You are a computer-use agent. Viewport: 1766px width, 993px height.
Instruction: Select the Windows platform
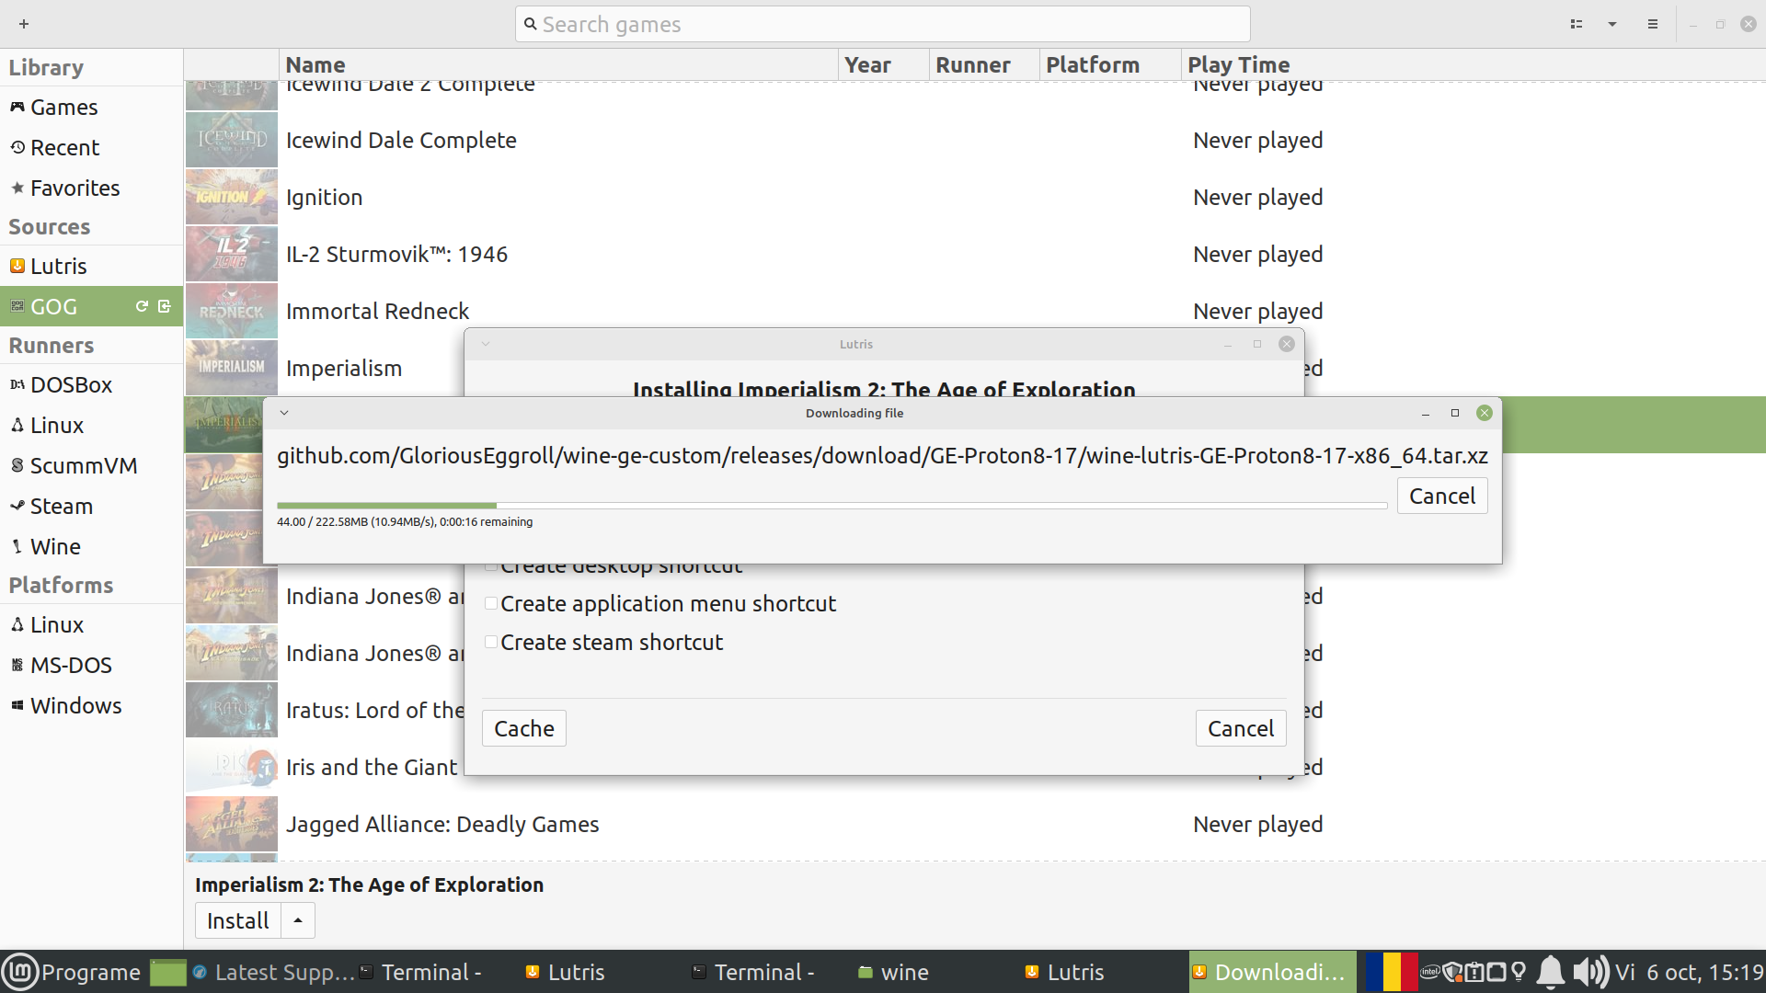pos(92,706)
